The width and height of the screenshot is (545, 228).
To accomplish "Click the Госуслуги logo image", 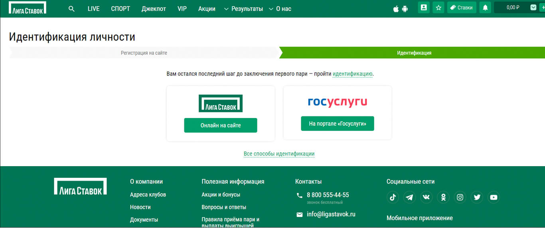I will tap(338, 102).
